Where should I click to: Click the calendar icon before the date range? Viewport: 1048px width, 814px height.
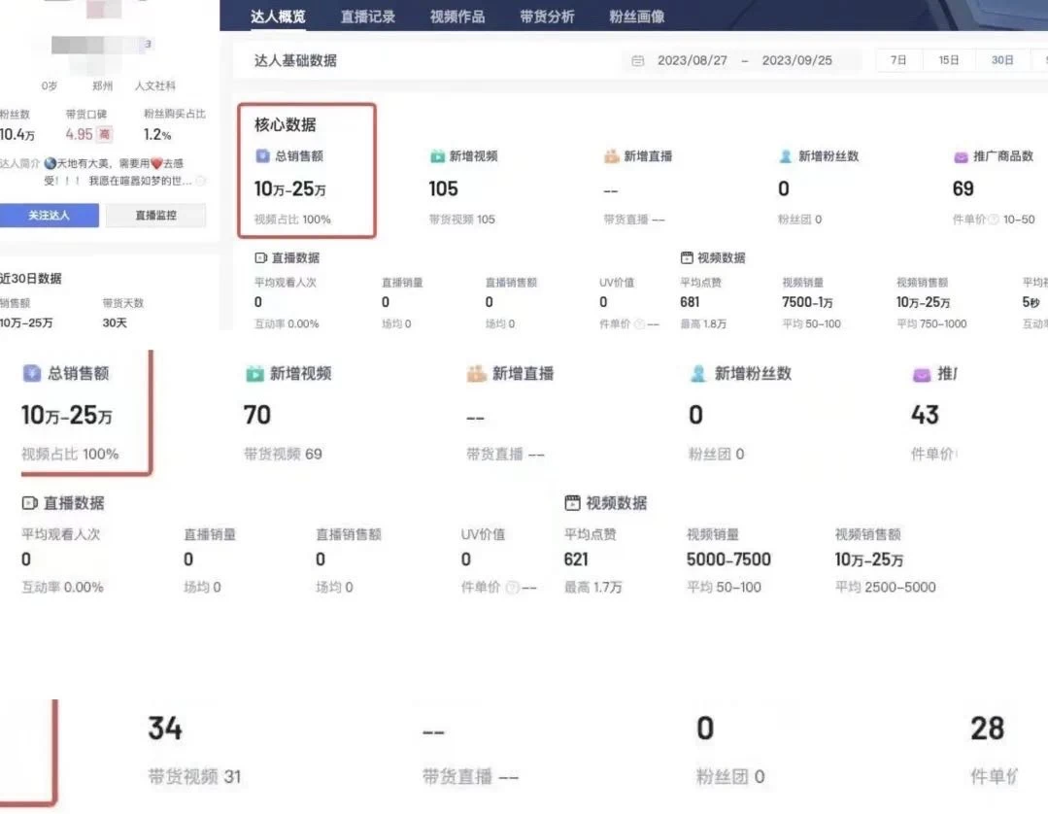[x=635, y=59]
